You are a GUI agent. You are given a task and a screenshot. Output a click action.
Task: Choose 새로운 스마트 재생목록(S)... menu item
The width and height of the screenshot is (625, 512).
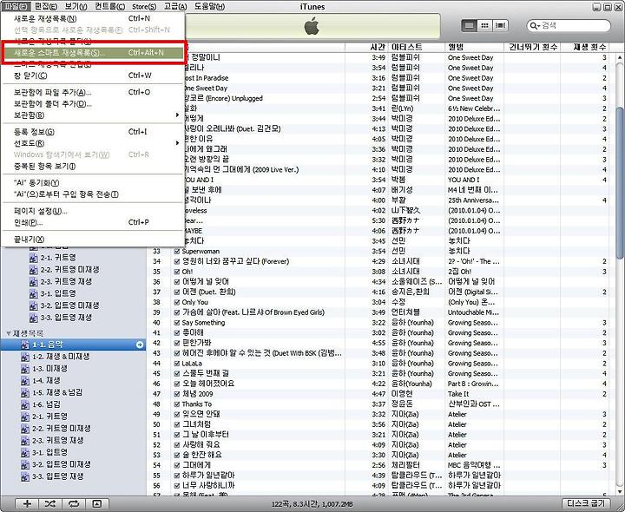[93, 53]
